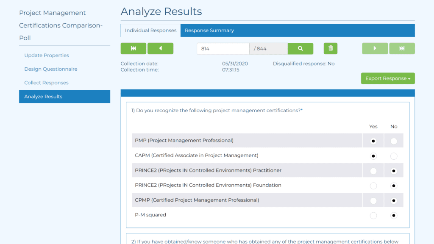Click the search magnifier button
This screenshot has height=244, width=434.
(300, 49)
